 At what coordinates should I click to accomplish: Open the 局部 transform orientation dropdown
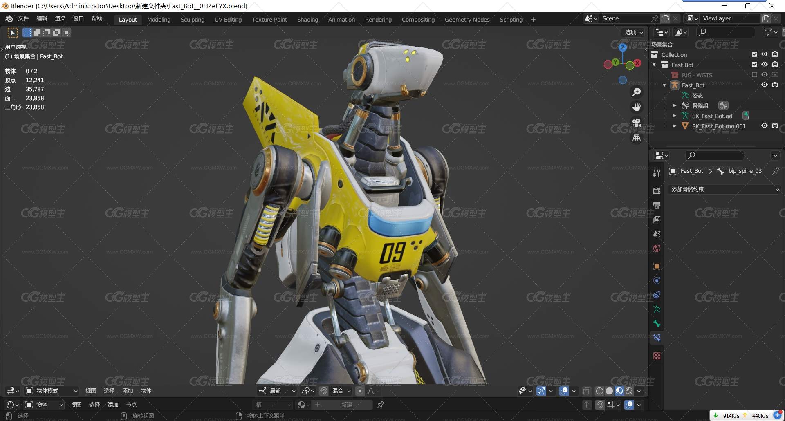[277, 391]
